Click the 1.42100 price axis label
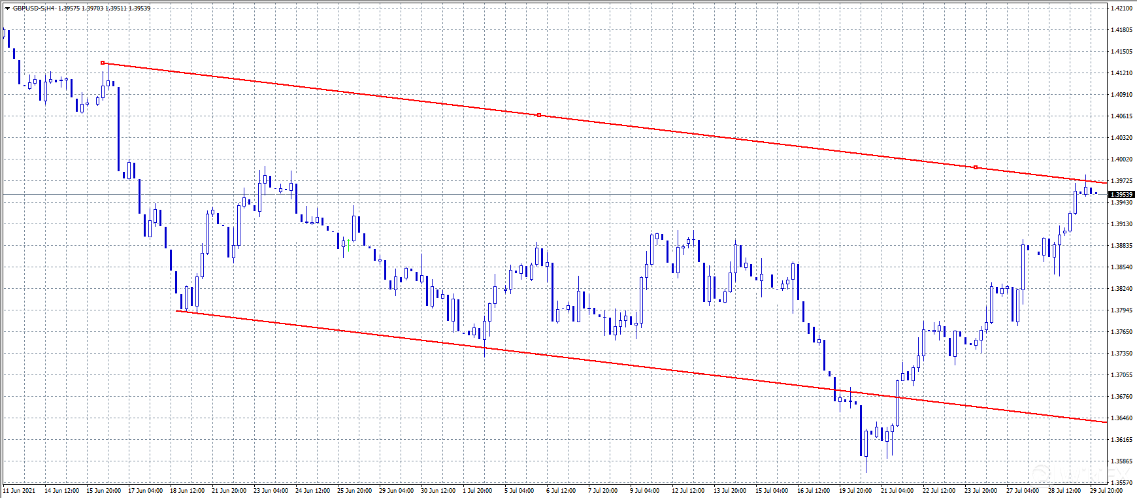The image size is (1137, 498). [x=1121, y=8]
